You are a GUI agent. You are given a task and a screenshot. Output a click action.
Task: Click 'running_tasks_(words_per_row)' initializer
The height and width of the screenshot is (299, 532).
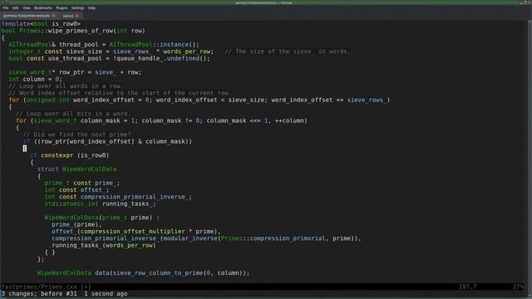(103, 246)
